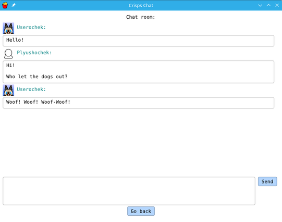Click the "Chat room:" heading
The height and width of the screenshot is (222, 282).
pos(140,17)
